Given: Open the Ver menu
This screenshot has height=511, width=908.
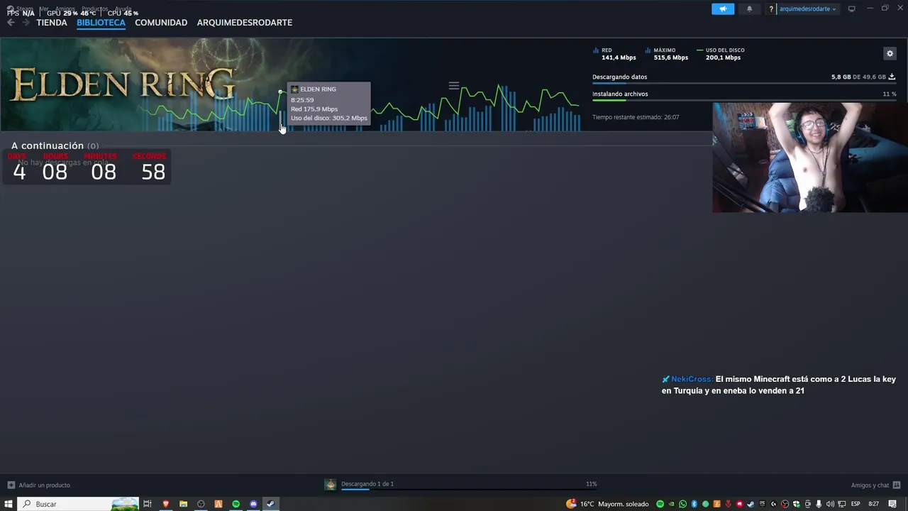Looking at the screenshot, I should (44, 9).
